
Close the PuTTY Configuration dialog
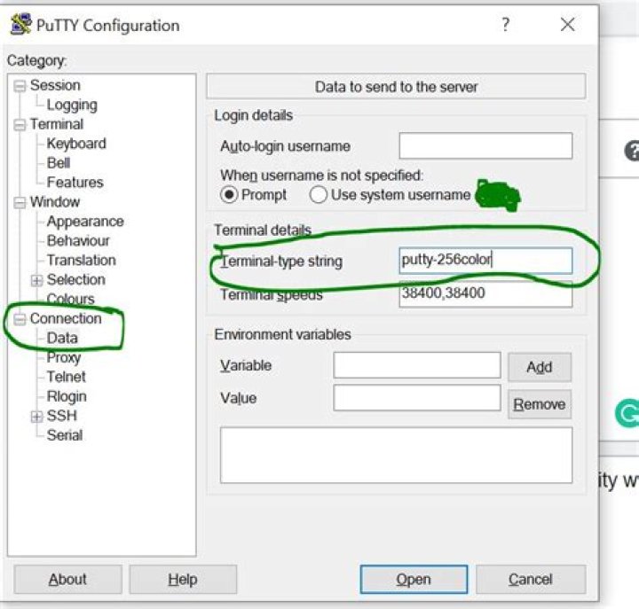568,25
